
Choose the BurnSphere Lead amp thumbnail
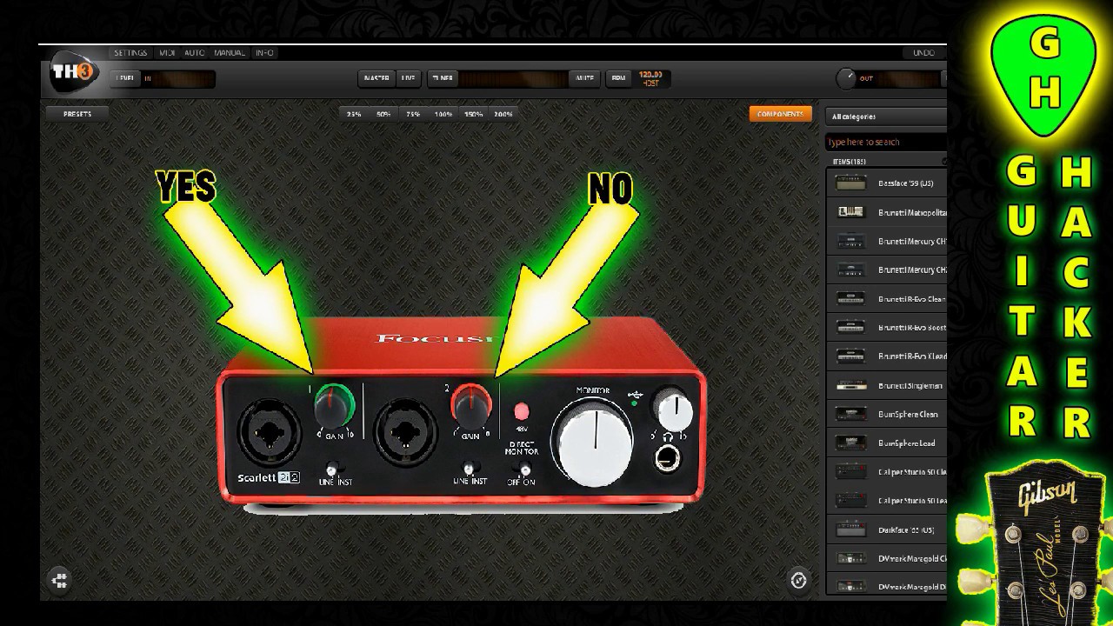[851, 443]
